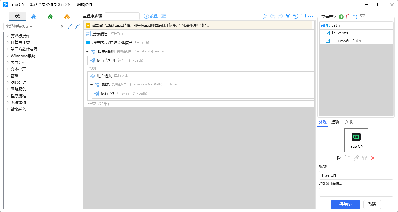Click the floppy disk save icon in toolbar

pyautogui.click(x=288, y=16)
